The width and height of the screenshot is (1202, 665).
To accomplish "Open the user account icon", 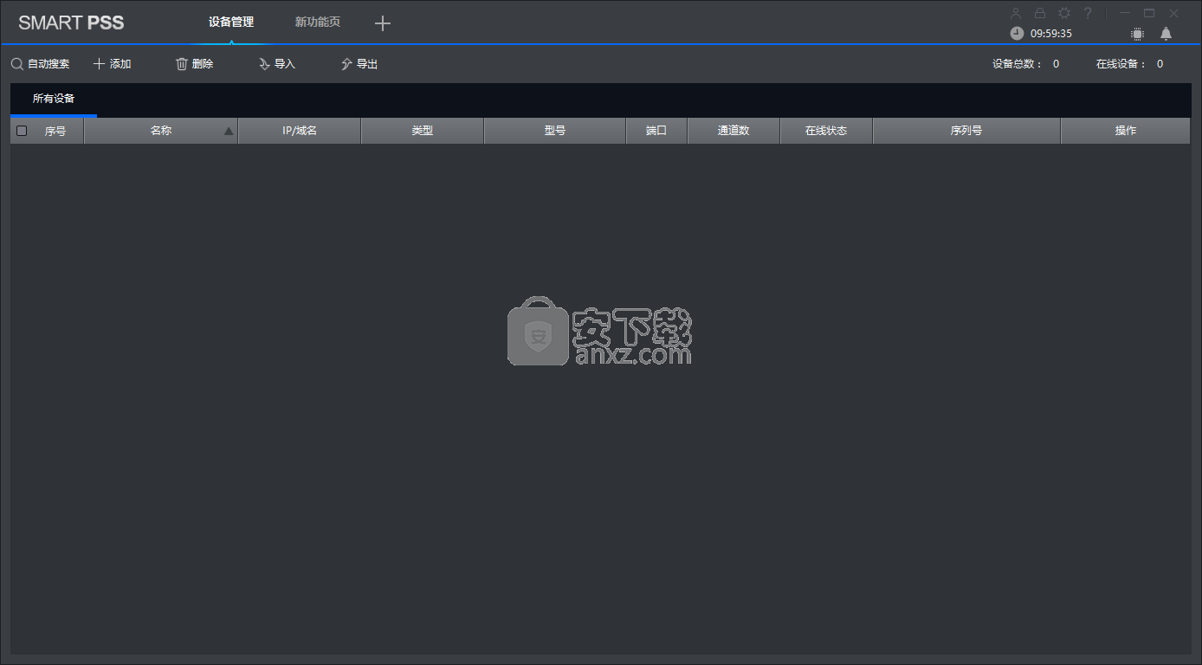I will click(1016, 13).
